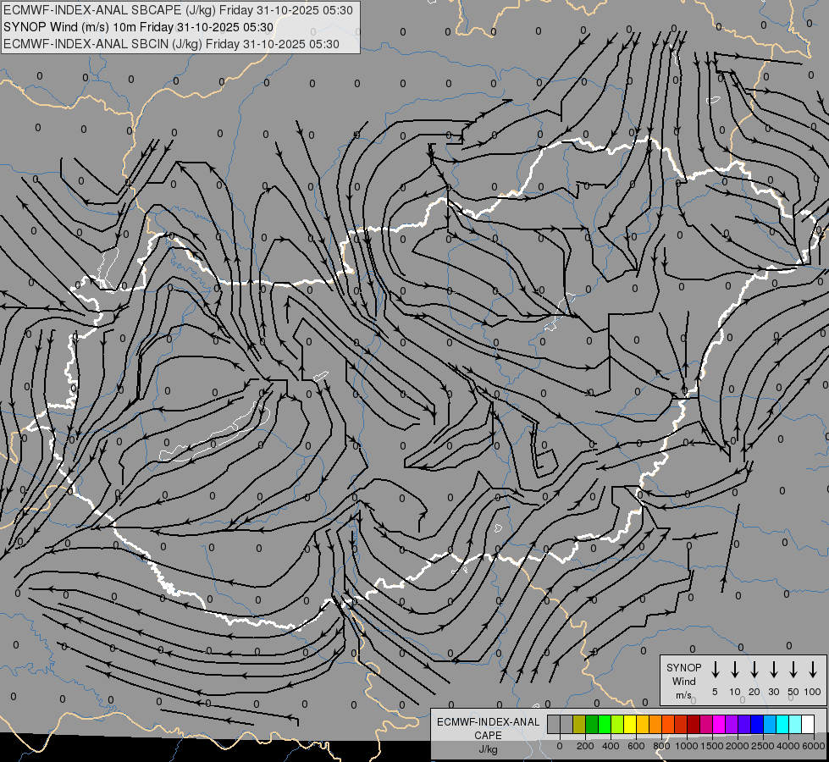
Task: Click the 2500 tick label on CAPE scale
Action: coord(762,746)
